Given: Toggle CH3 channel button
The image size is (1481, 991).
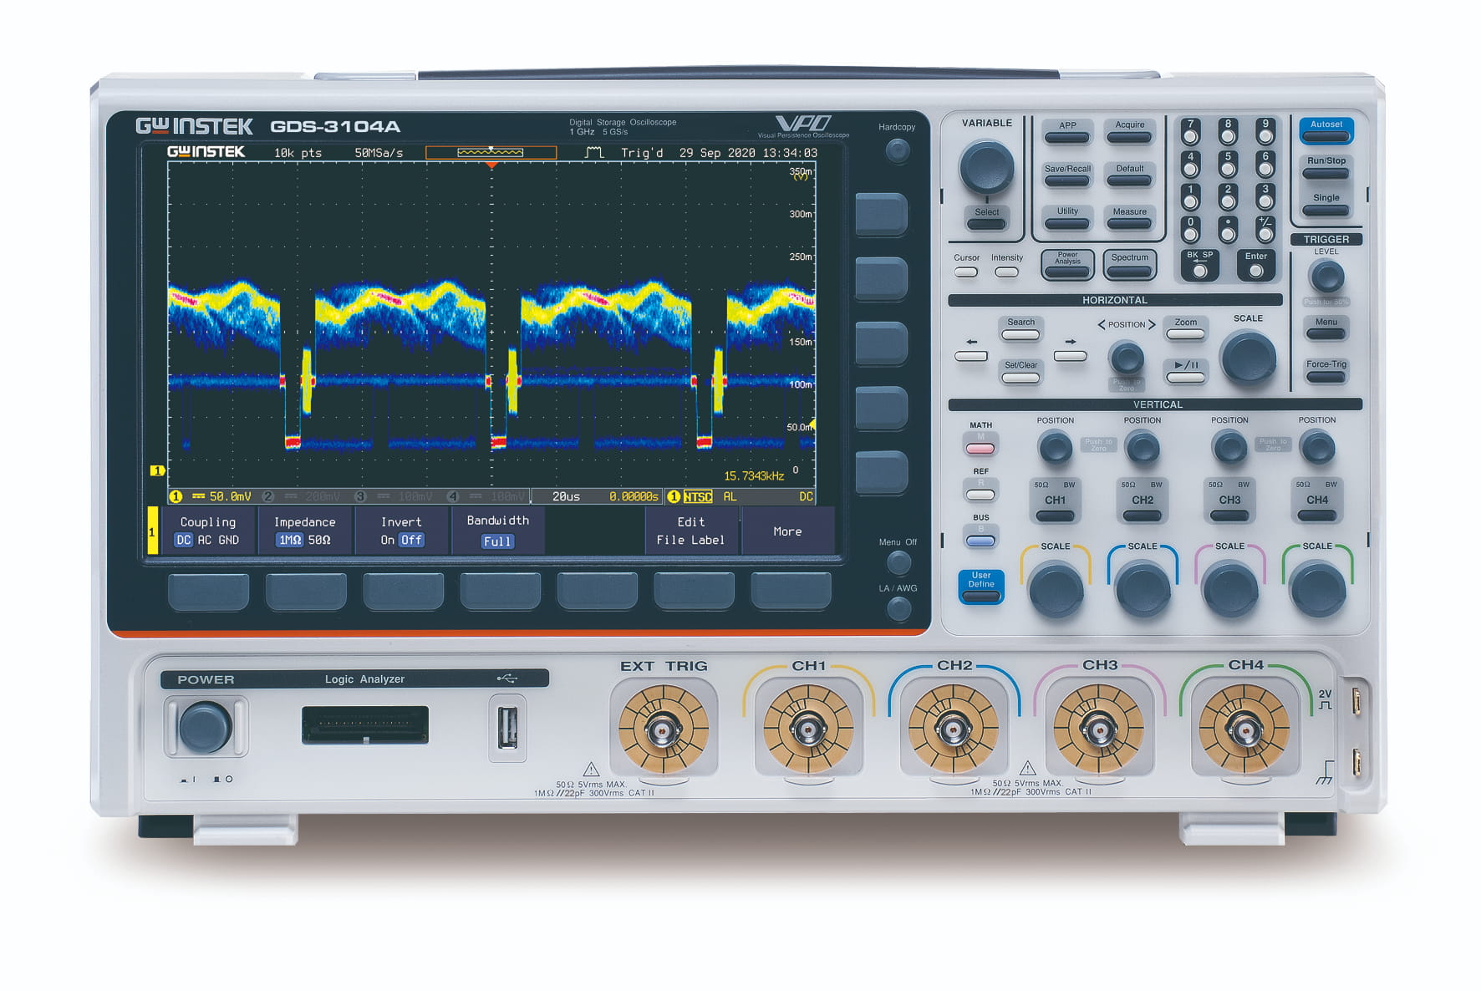Looking at the screenshot, I should click(1229, 502).
